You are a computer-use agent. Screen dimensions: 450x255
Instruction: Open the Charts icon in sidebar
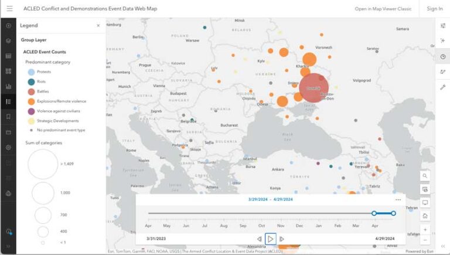point(8,86)
